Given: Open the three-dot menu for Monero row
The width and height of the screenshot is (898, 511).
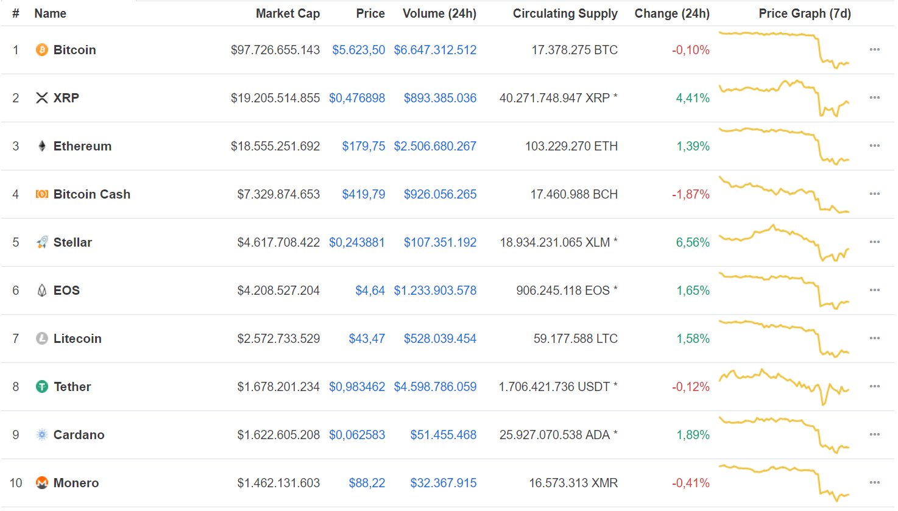Looking at the screenshot, I should click(x=875, y=482).
